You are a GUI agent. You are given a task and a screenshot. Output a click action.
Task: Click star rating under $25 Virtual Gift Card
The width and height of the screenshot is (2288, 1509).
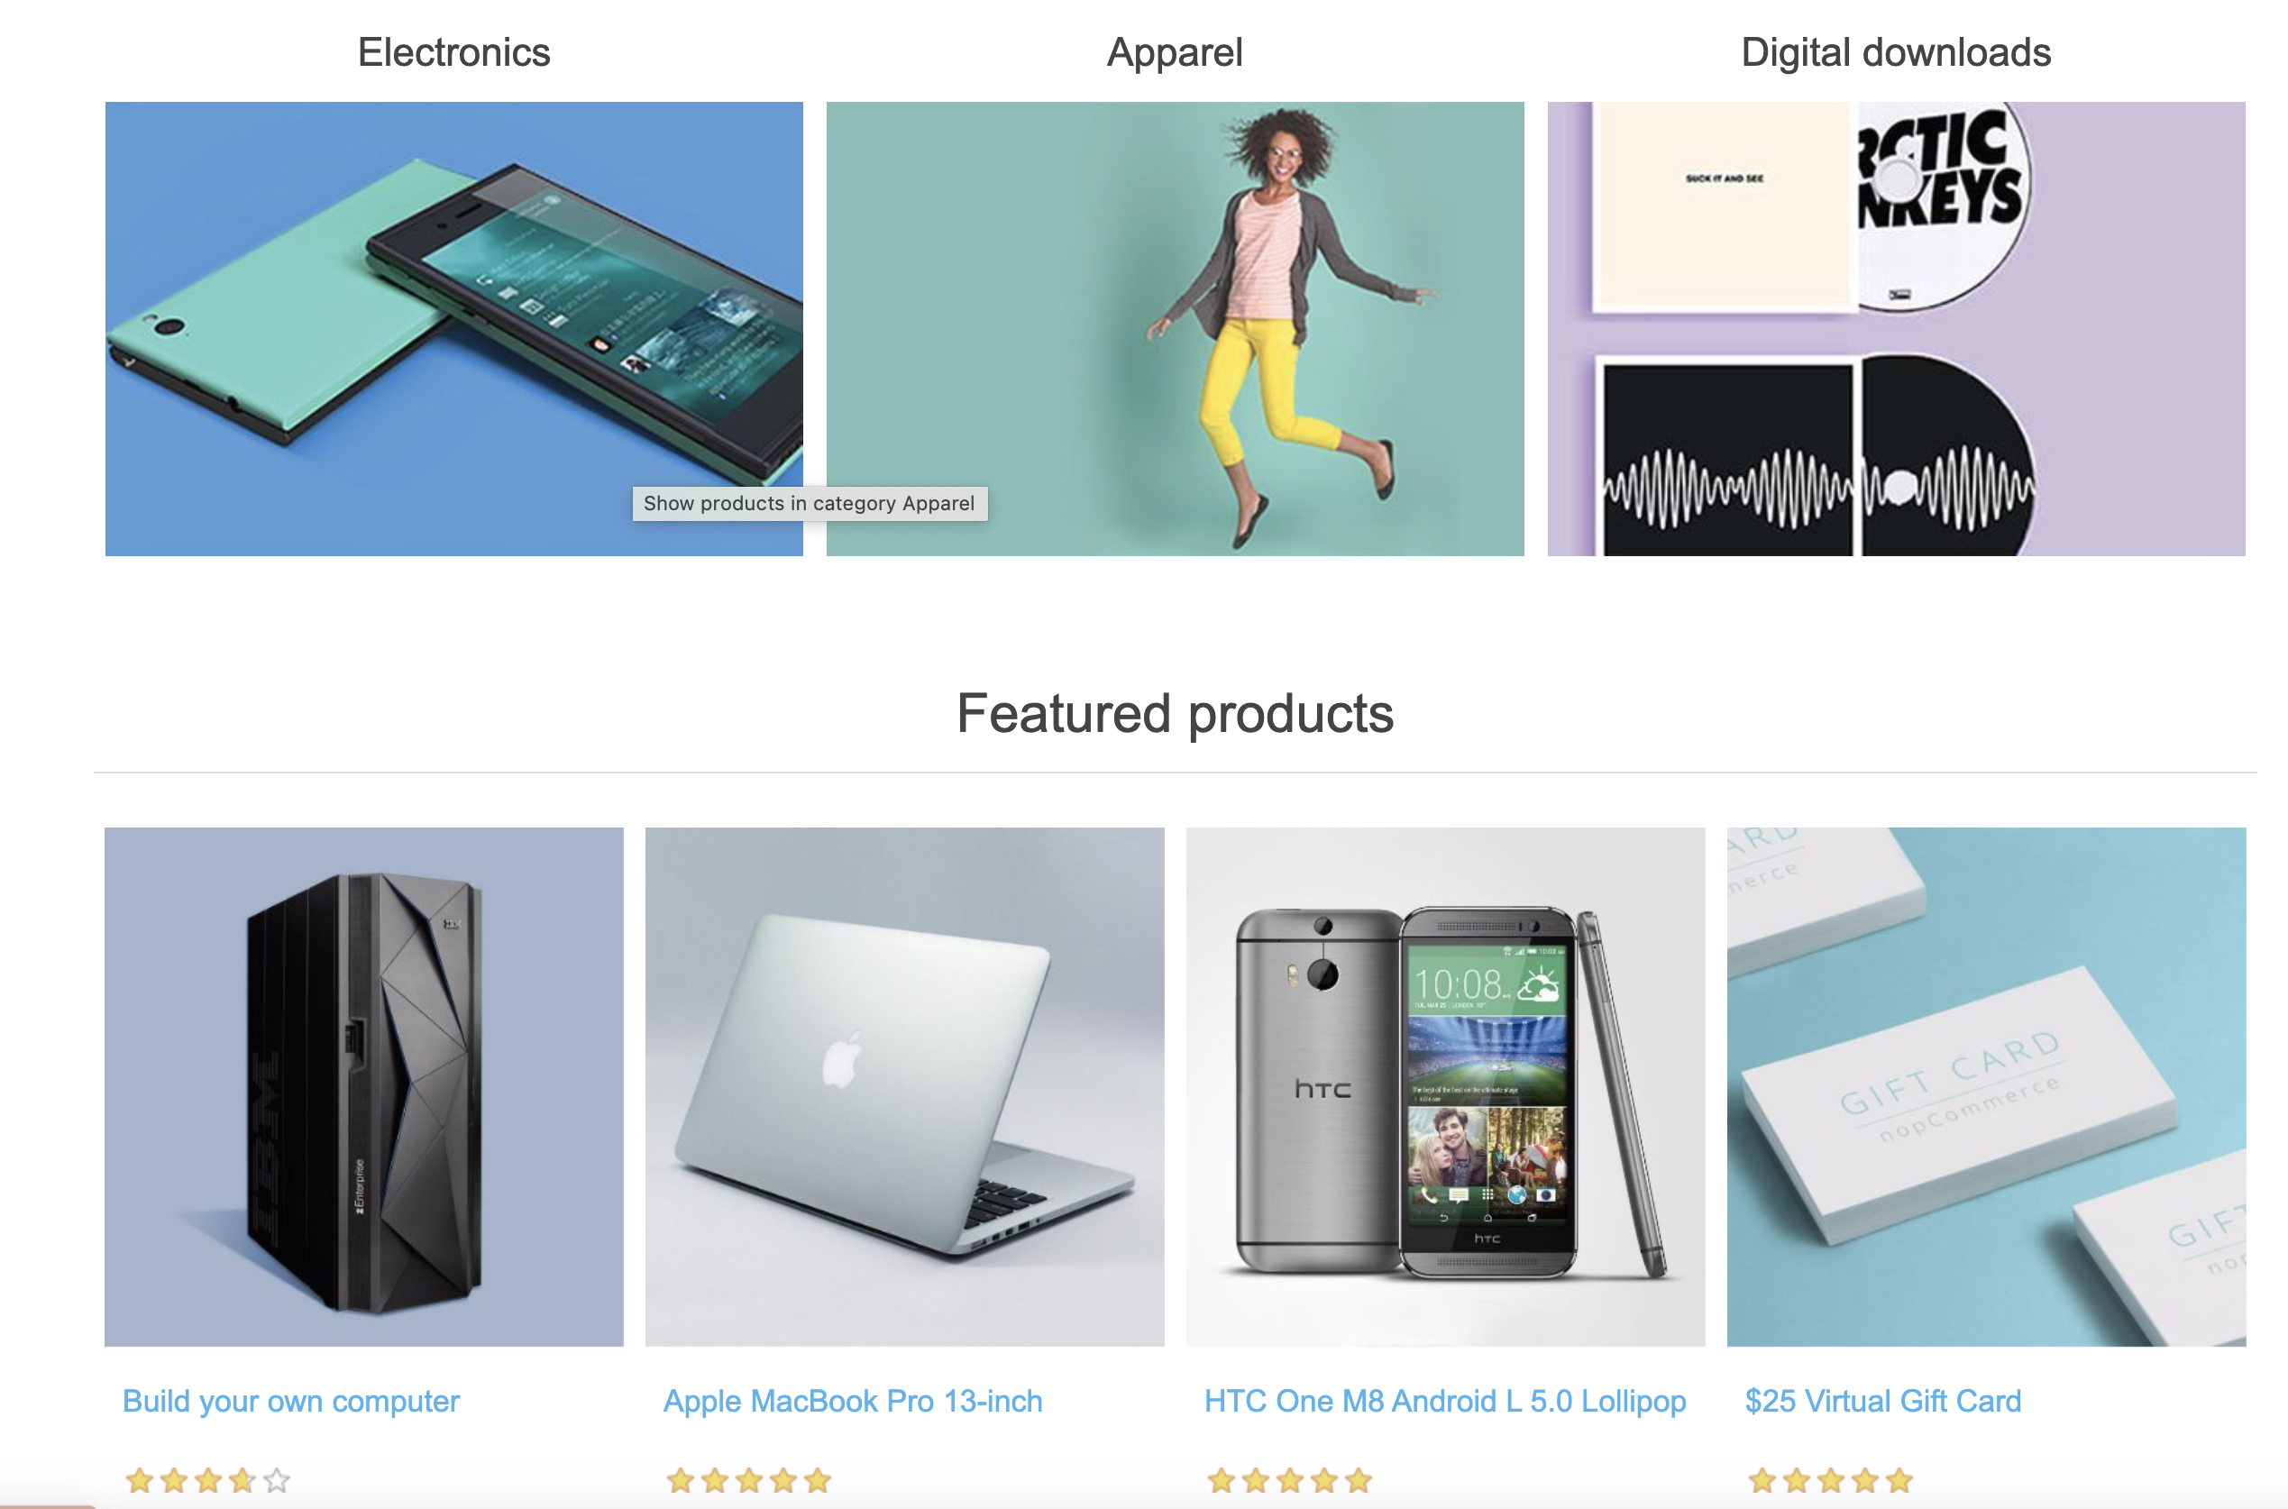pos(1830,1480)
